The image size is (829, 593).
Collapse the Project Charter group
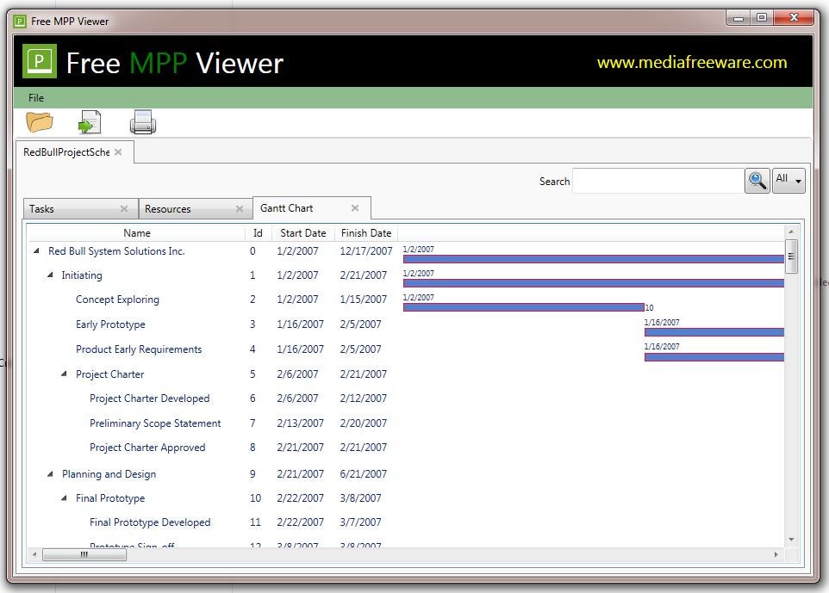64,374
